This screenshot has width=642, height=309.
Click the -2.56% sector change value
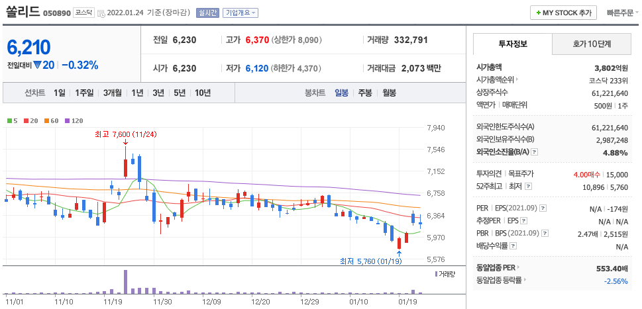pyautogui.click(x=615, y=281)
